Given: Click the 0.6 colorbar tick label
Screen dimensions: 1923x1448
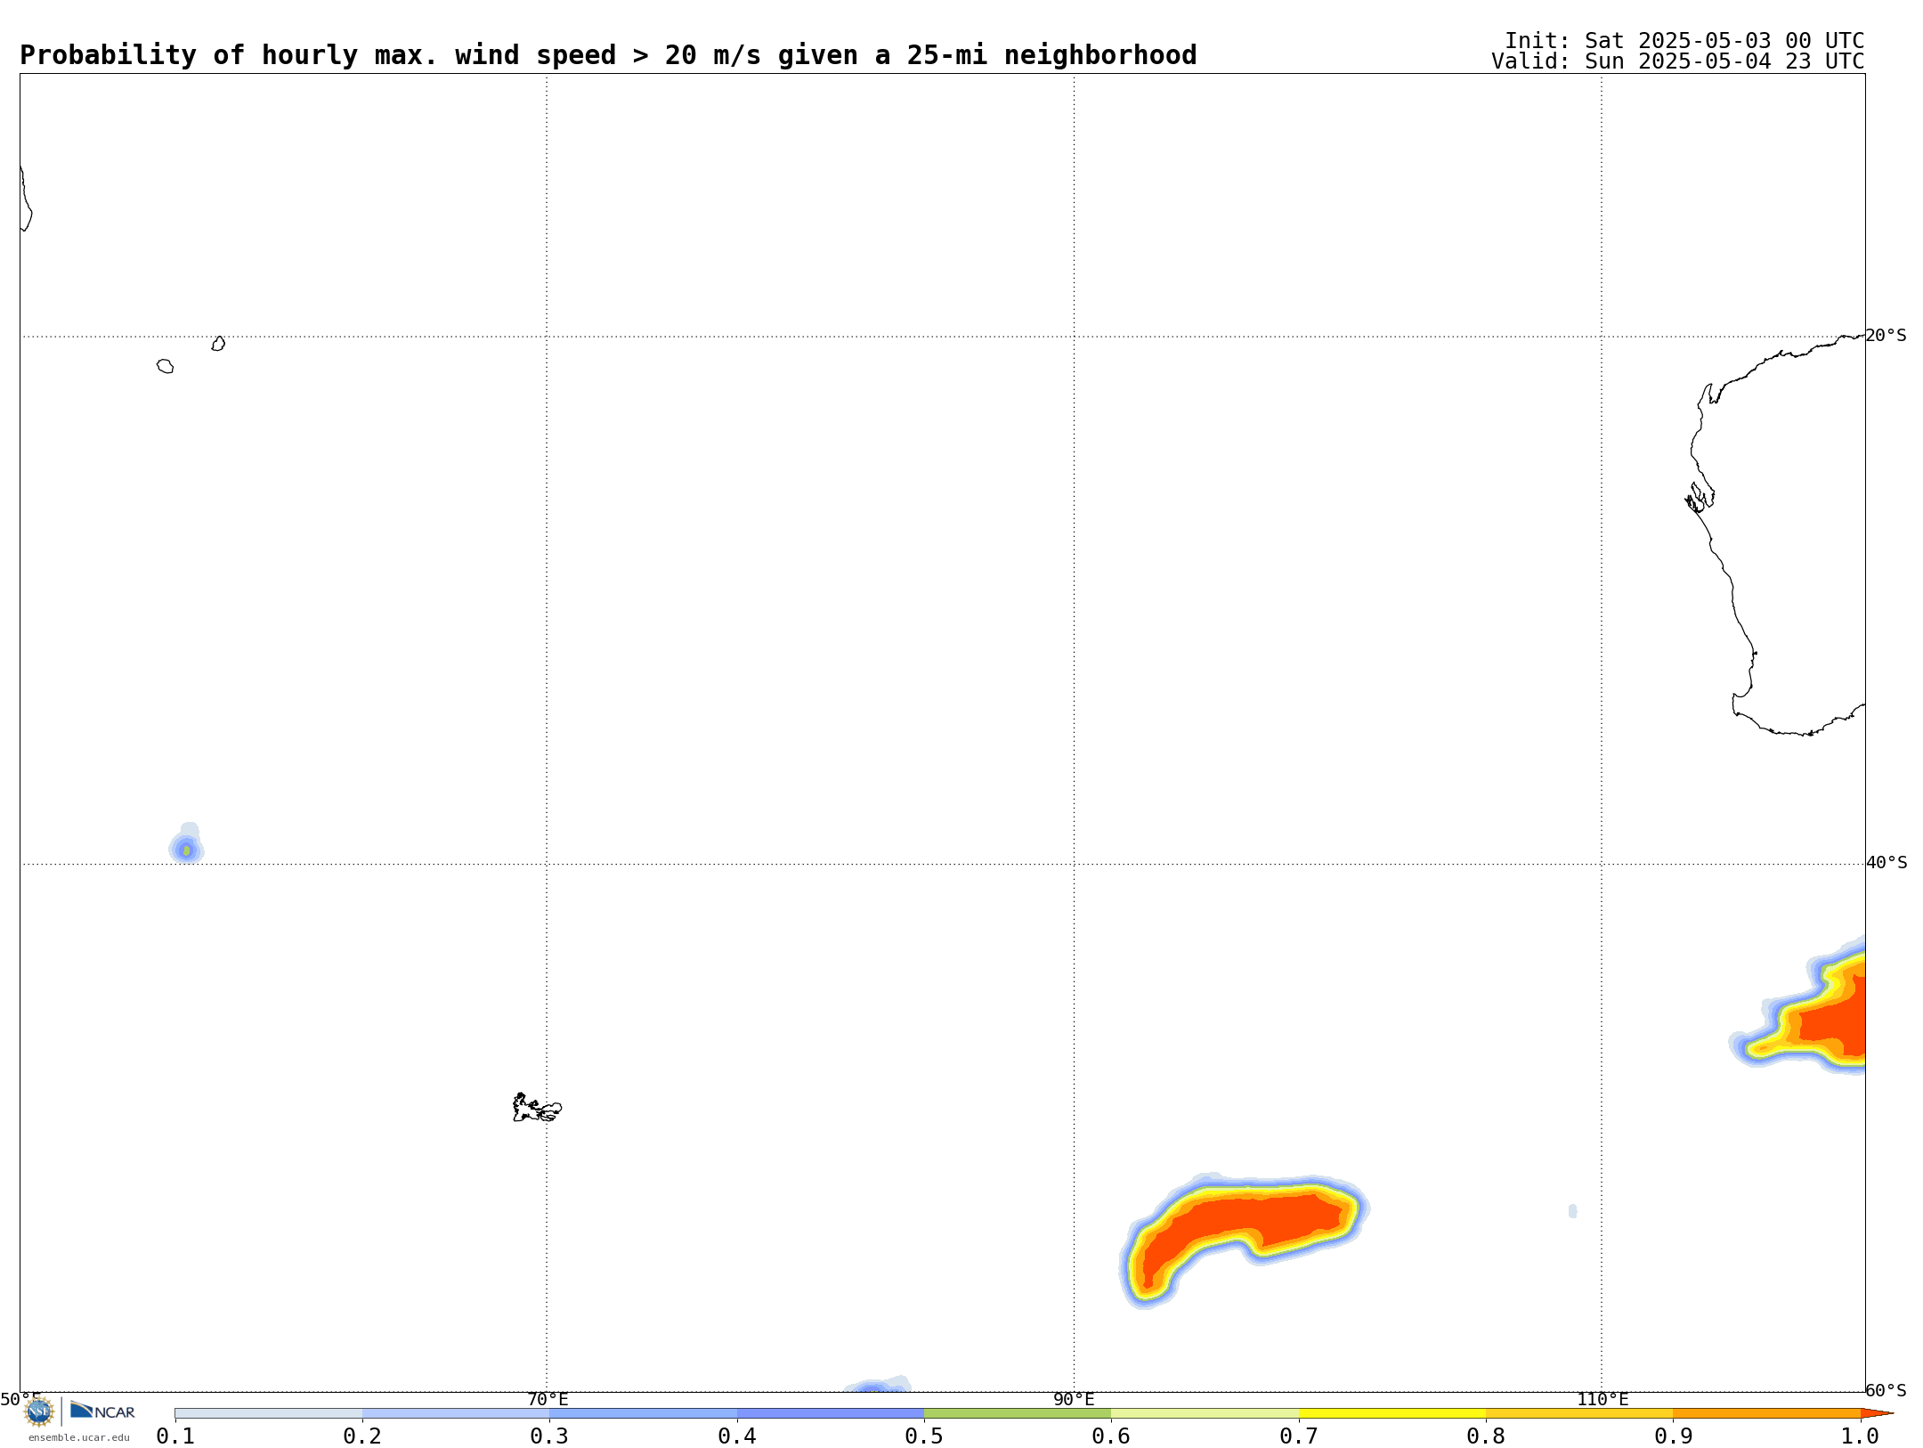Looking at the screenshot, I should tap(1111, 1436).
